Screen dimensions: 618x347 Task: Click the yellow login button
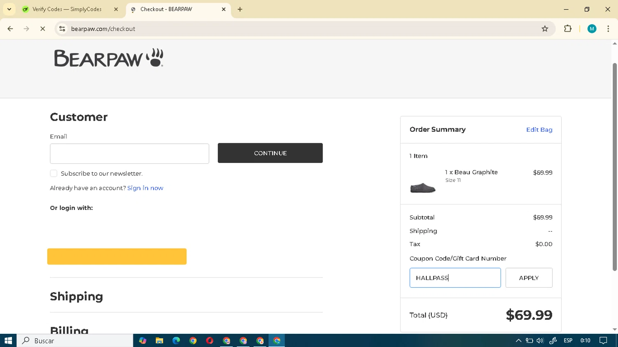pyautogui.click(x=117, y=256)
